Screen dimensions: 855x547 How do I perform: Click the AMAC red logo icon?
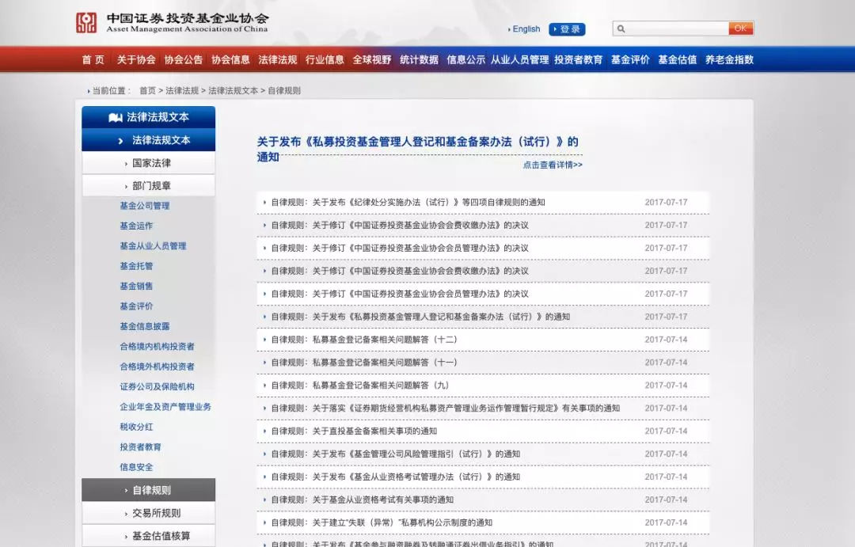(x=86, y=23)
